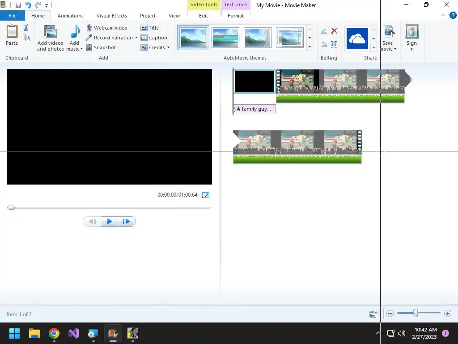Expand the Share gallery options
The width and height of the screenshot is (458, 344).
pos(373,47)
